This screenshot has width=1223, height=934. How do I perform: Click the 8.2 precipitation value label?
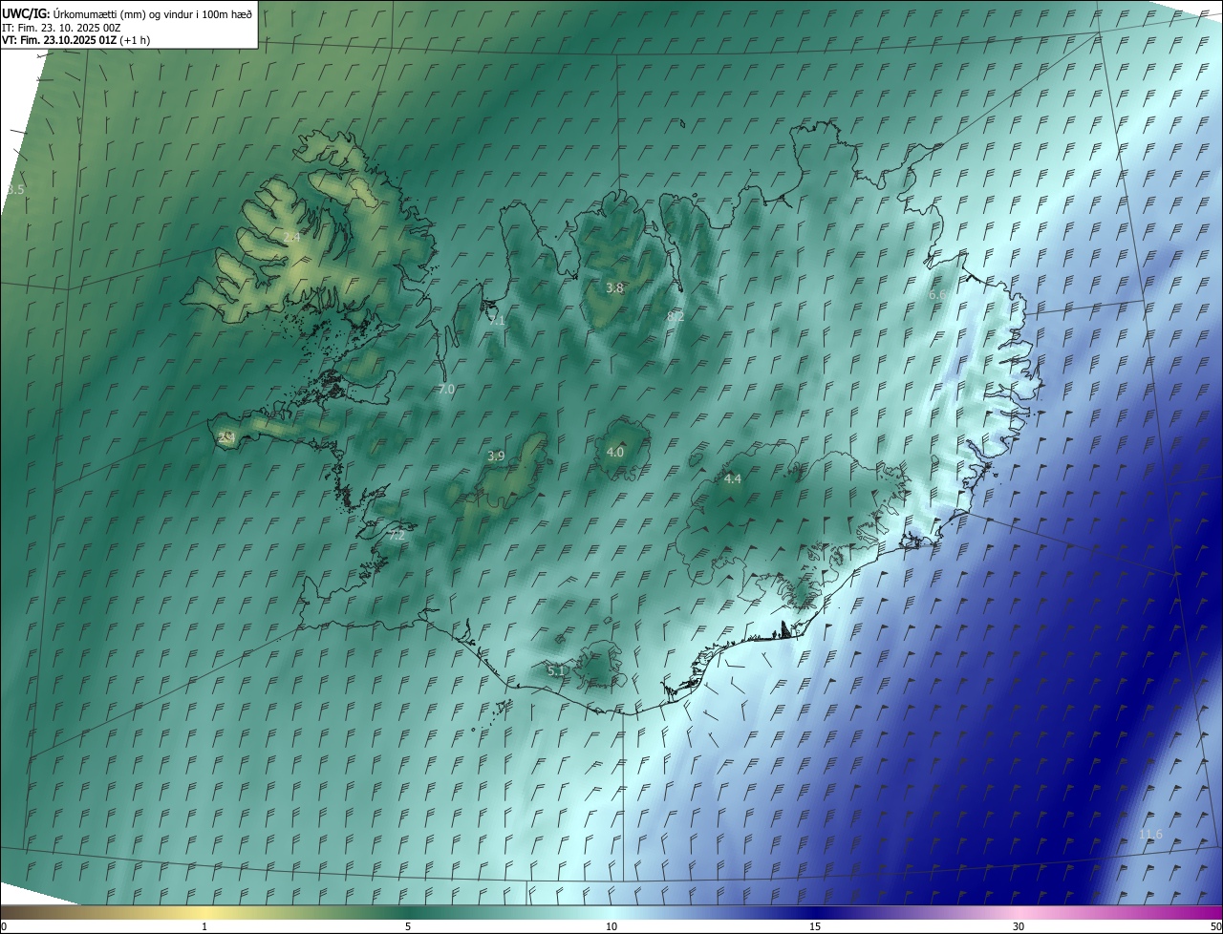point(676,316)
